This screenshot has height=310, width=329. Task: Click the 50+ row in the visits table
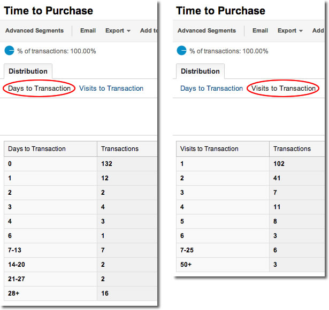coord(186,265)
